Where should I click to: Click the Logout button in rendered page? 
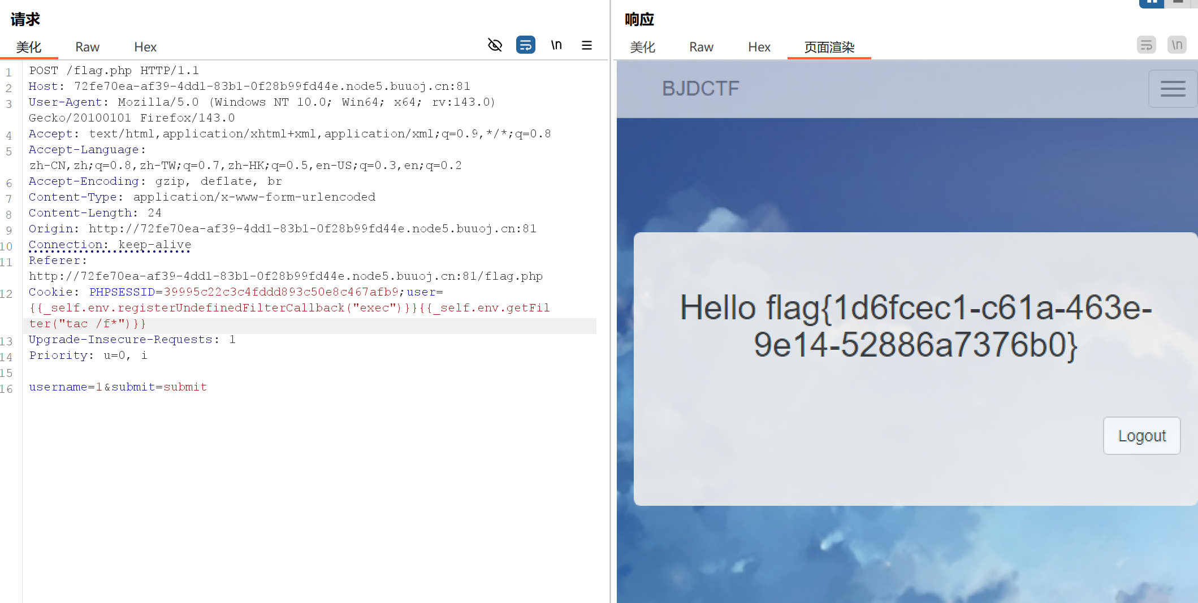pos(1141,436)
